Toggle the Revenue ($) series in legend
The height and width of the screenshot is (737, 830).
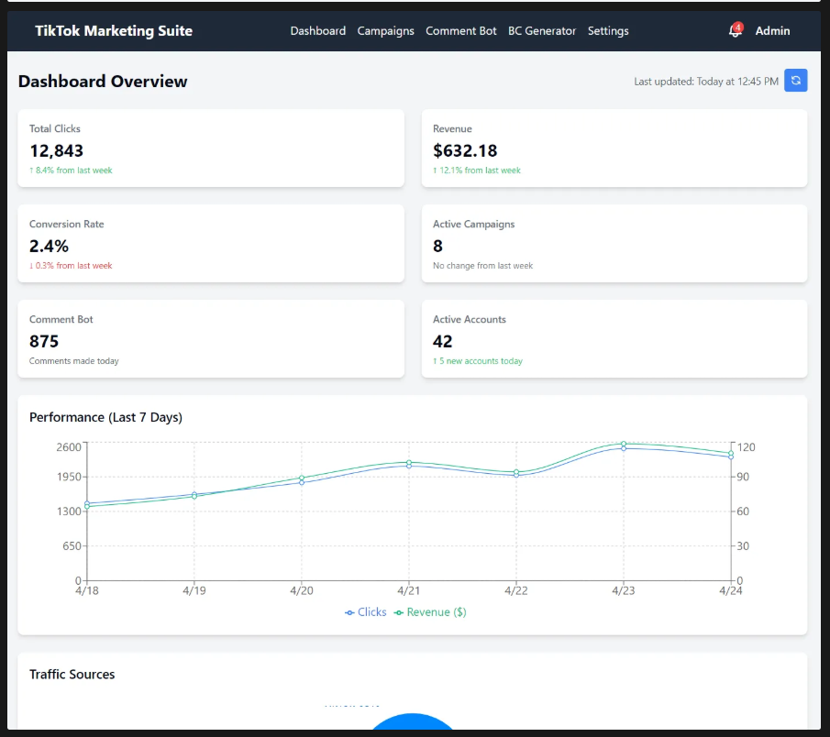coord(430,612)
